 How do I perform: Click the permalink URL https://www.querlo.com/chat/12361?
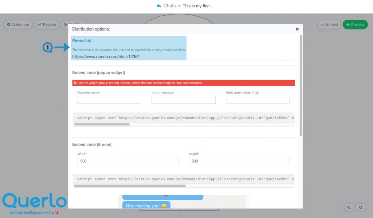pyautogui.click(x=106, y=56)
